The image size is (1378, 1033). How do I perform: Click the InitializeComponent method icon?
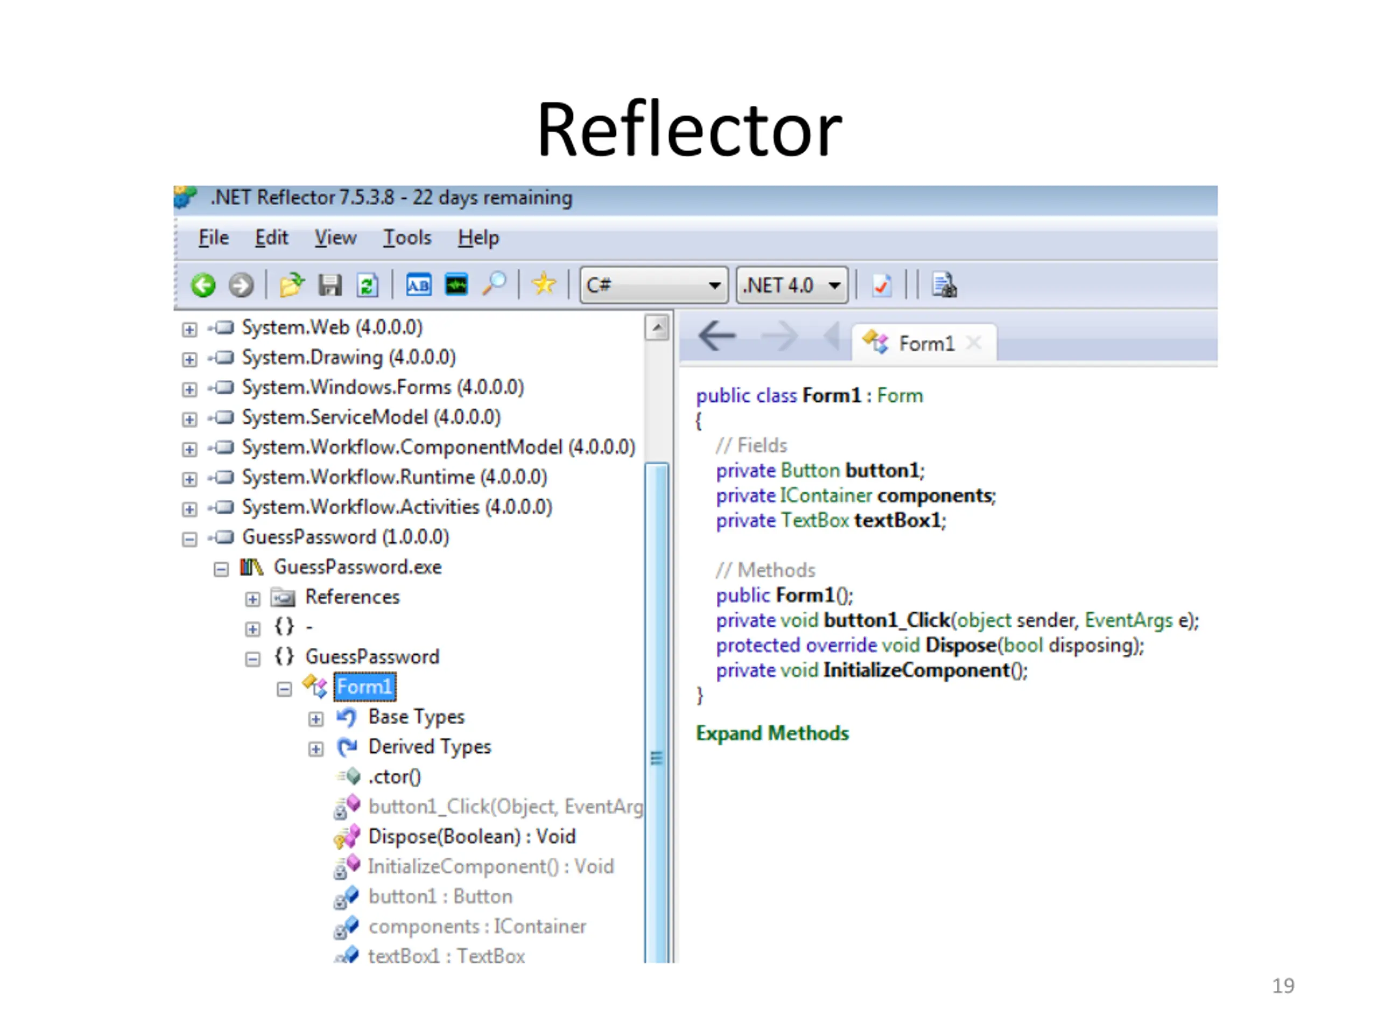tap(347, 866)
